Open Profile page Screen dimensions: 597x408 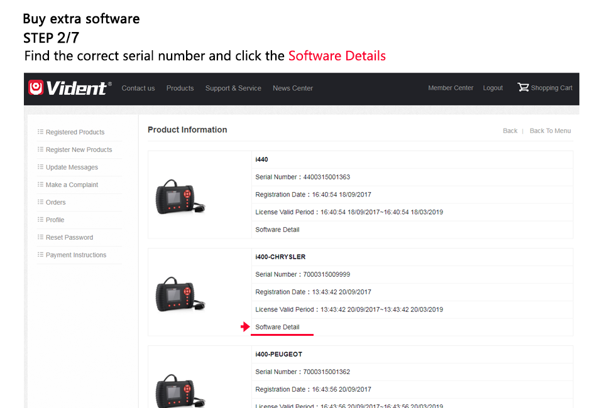tap(55, 220)
